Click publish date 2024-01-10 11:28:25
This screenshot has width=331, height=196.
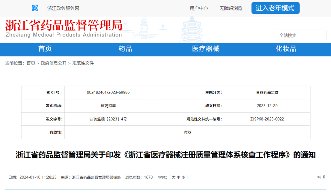coord(38,177)
